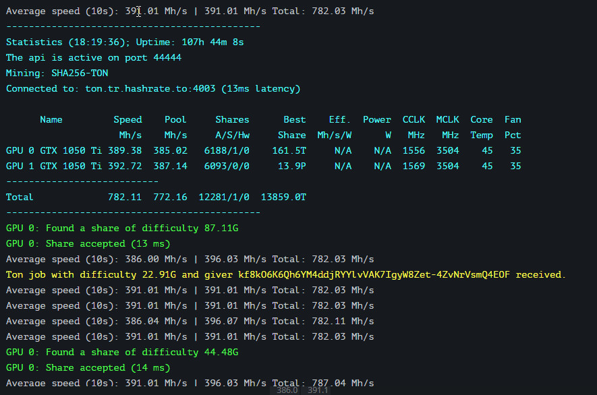Click the Eff. column header
The height and width of the screenshot is (395, 597).
click(x=339, y=120)
